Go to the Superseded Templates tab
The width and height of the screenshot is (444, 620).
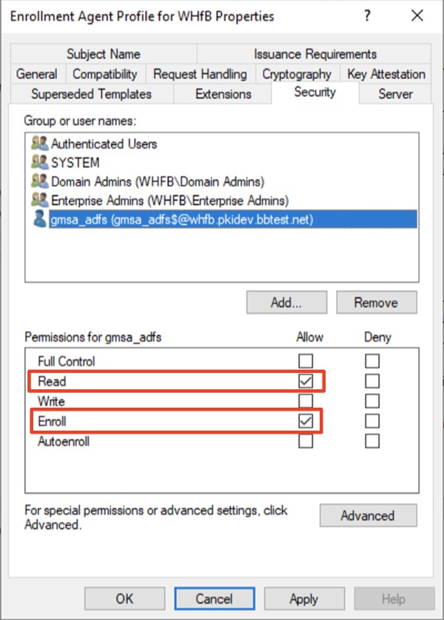click(91, 94)
